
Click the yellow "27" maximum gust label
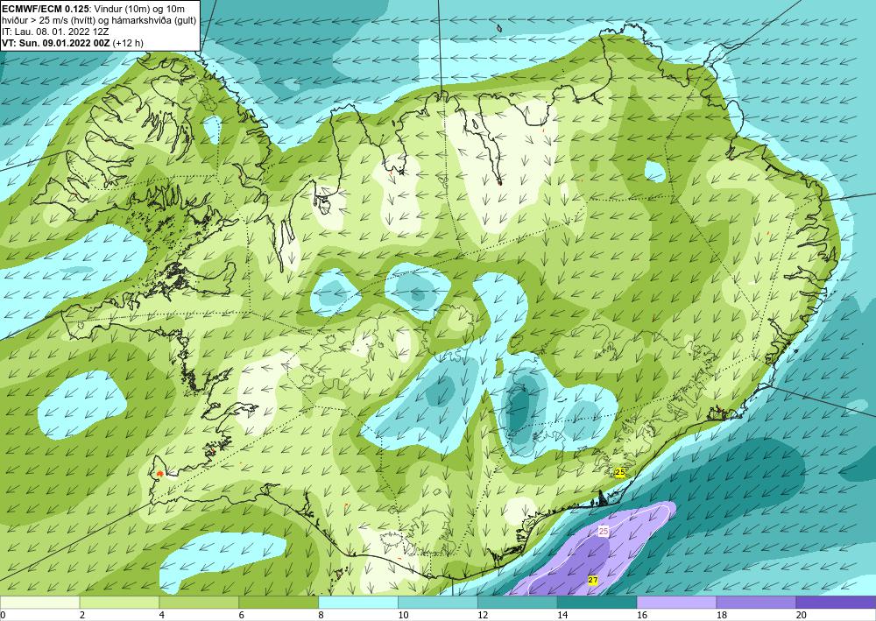tap(593, 580)
